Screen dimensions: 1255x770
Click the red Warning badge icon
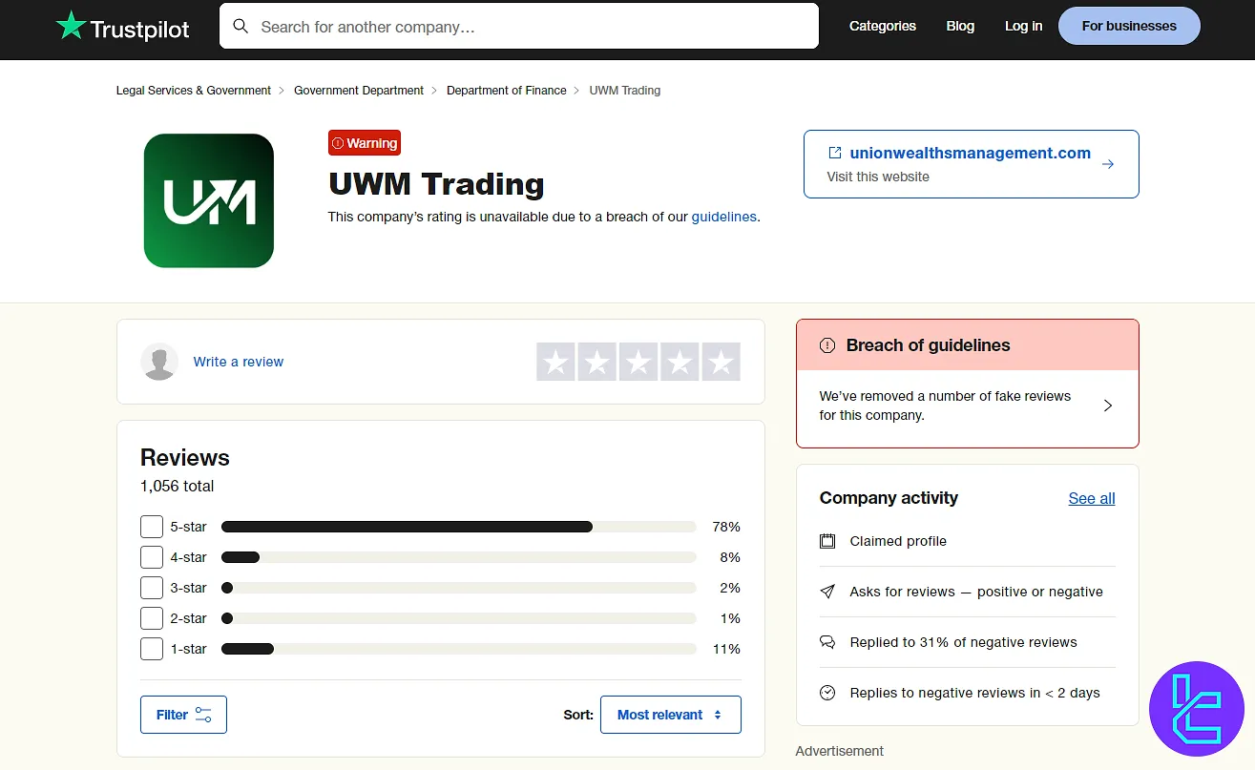tap(341, 142)
